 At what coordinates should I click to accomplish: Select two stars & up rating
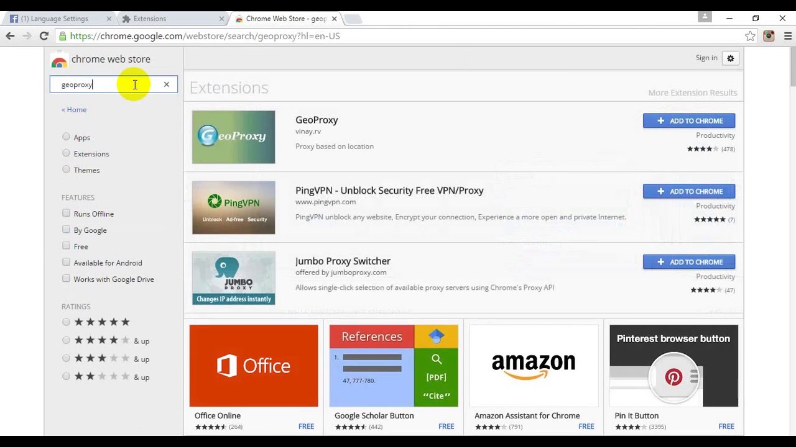pyautogui.click(x=66, y=376)
